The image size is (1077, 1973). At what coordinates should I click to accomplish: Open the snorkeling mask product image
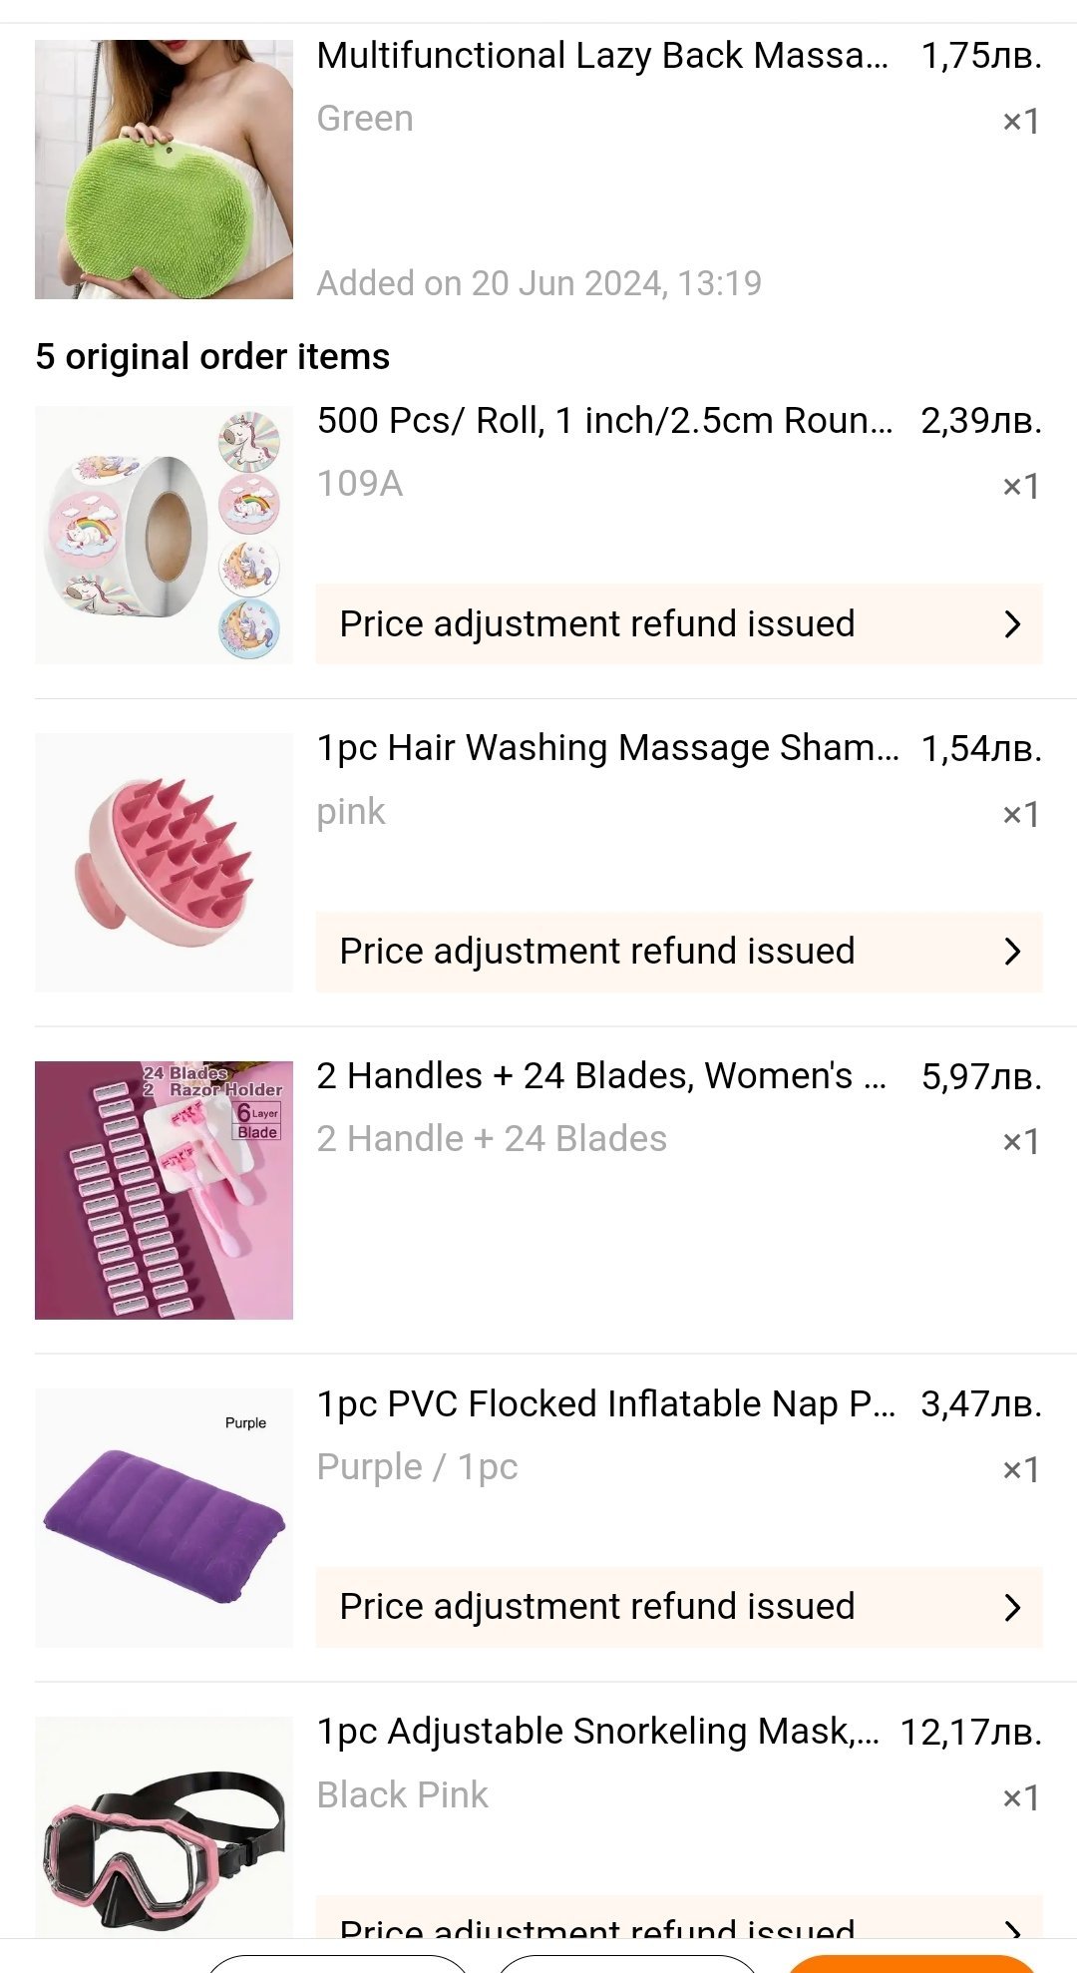164,1827
